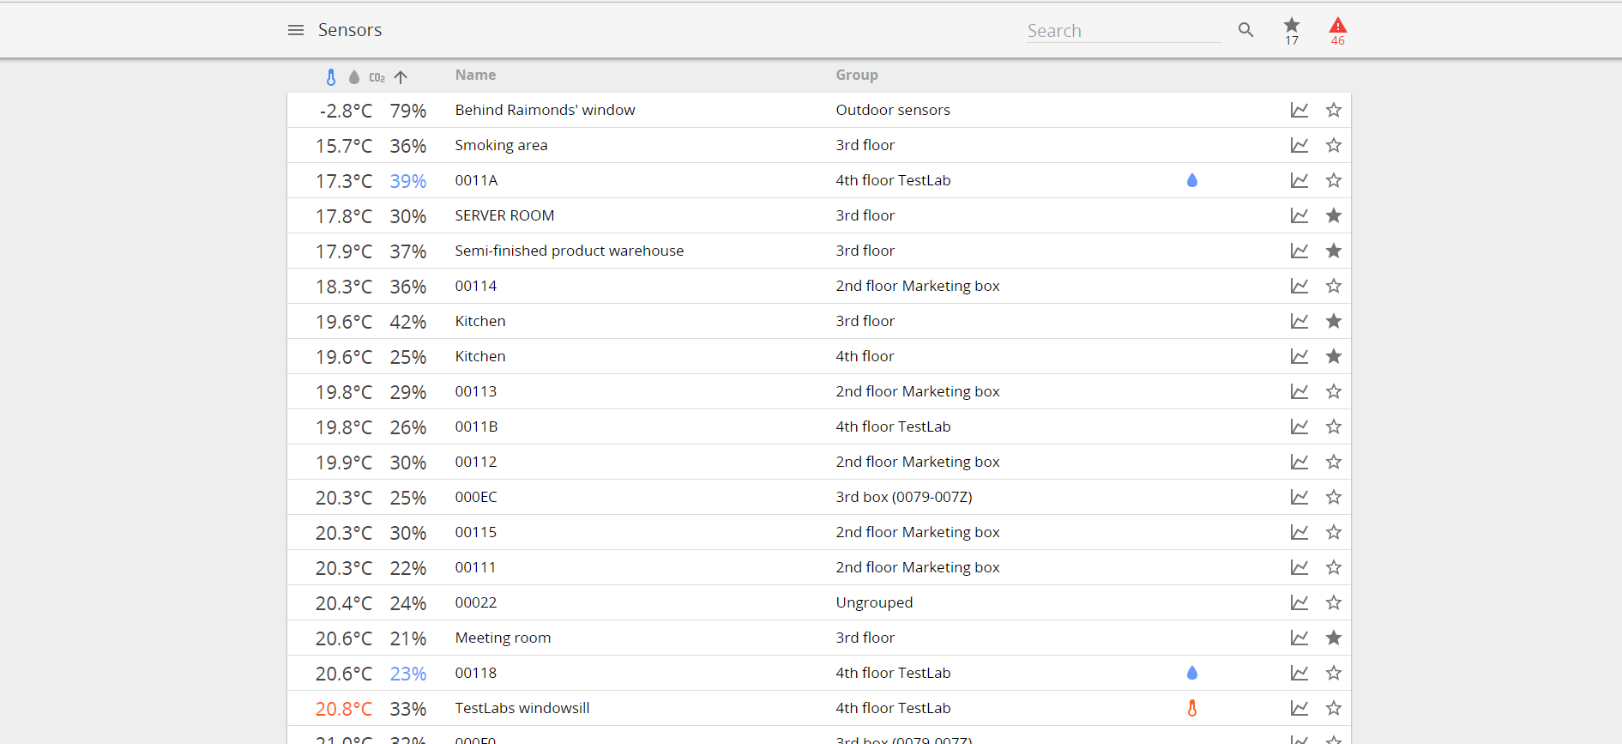1622x744 pixels.
Task: Open chart for sensor 00118
Action: pyautogui.click(x=1299, y=673)
